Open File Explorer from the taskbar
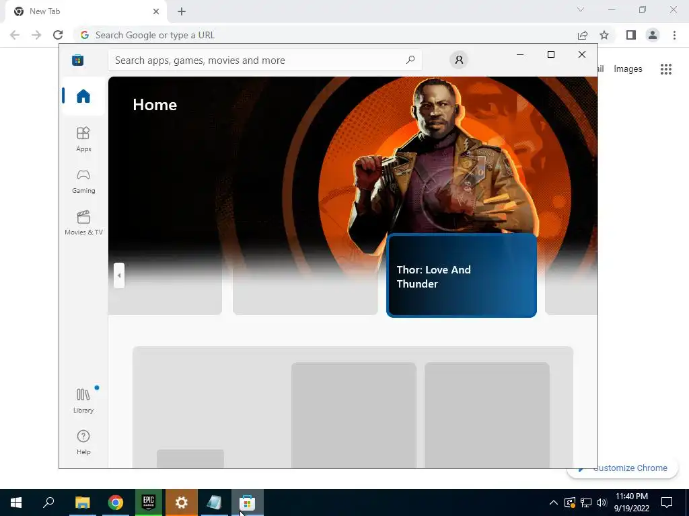Viewport: 689px width, 516px height. pos(82,503)
